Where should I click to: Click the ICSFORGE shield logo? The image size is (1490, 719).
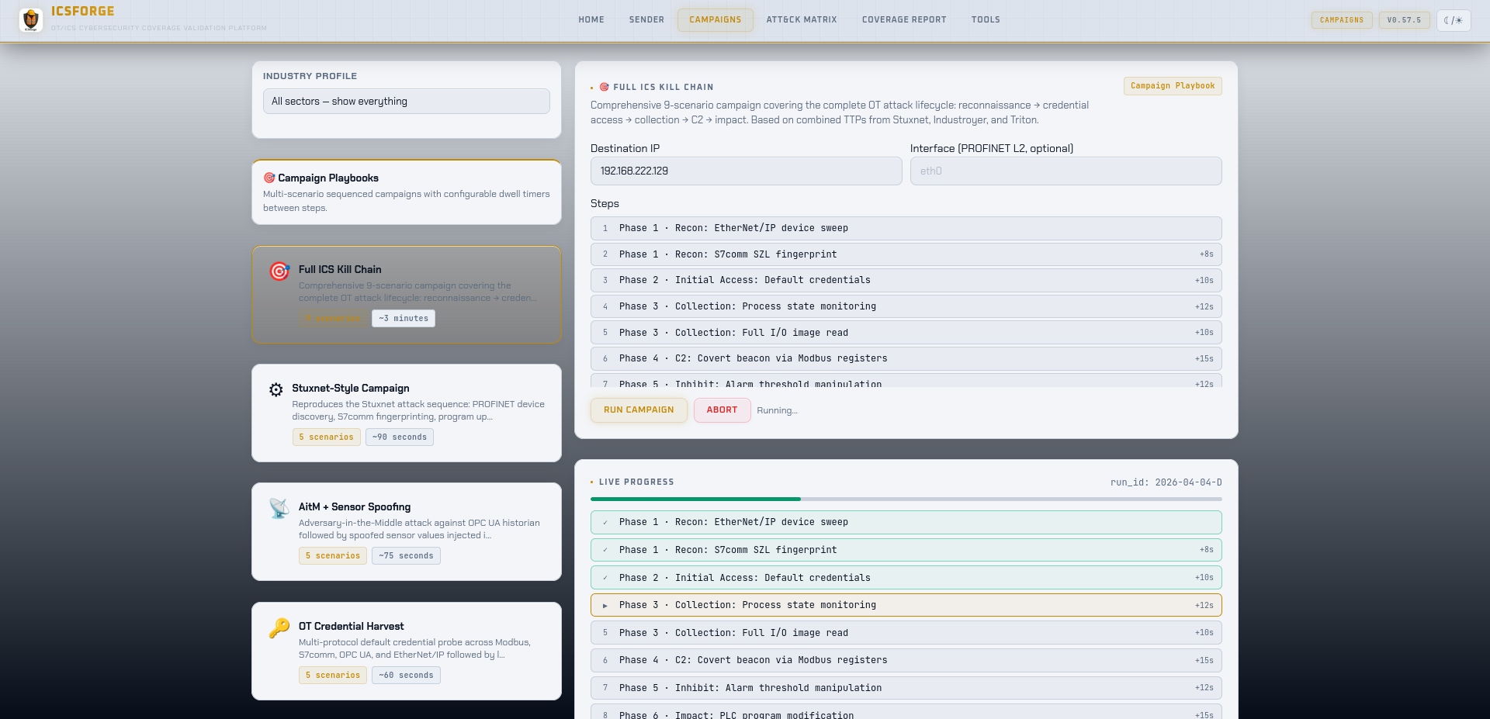[30, 20]
